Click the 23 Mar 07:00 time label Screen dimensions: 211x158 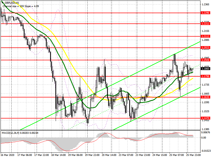(126, 155)
